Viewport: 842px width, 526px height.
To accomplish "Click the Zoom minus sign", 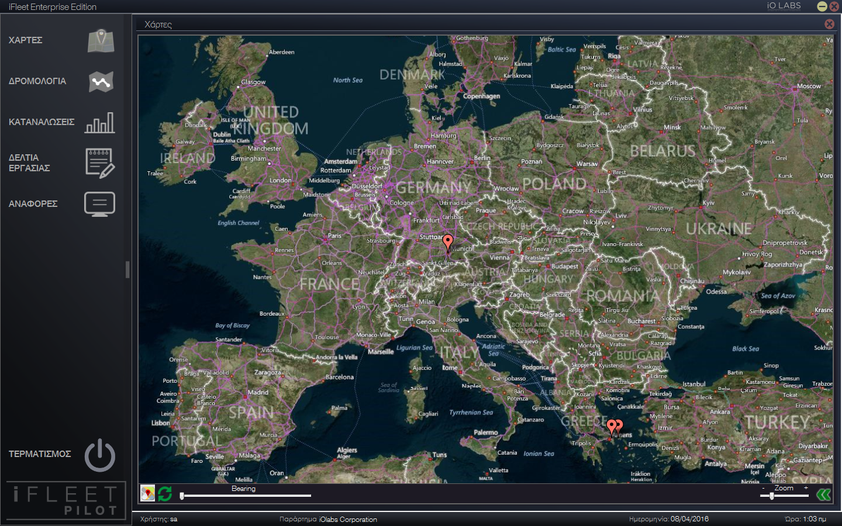I will [763, 488].
